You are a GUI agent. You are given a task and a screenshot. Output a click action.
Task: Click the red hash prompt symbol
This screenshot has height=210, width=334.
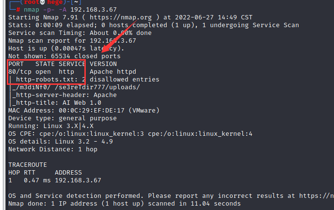coord(18,10)
